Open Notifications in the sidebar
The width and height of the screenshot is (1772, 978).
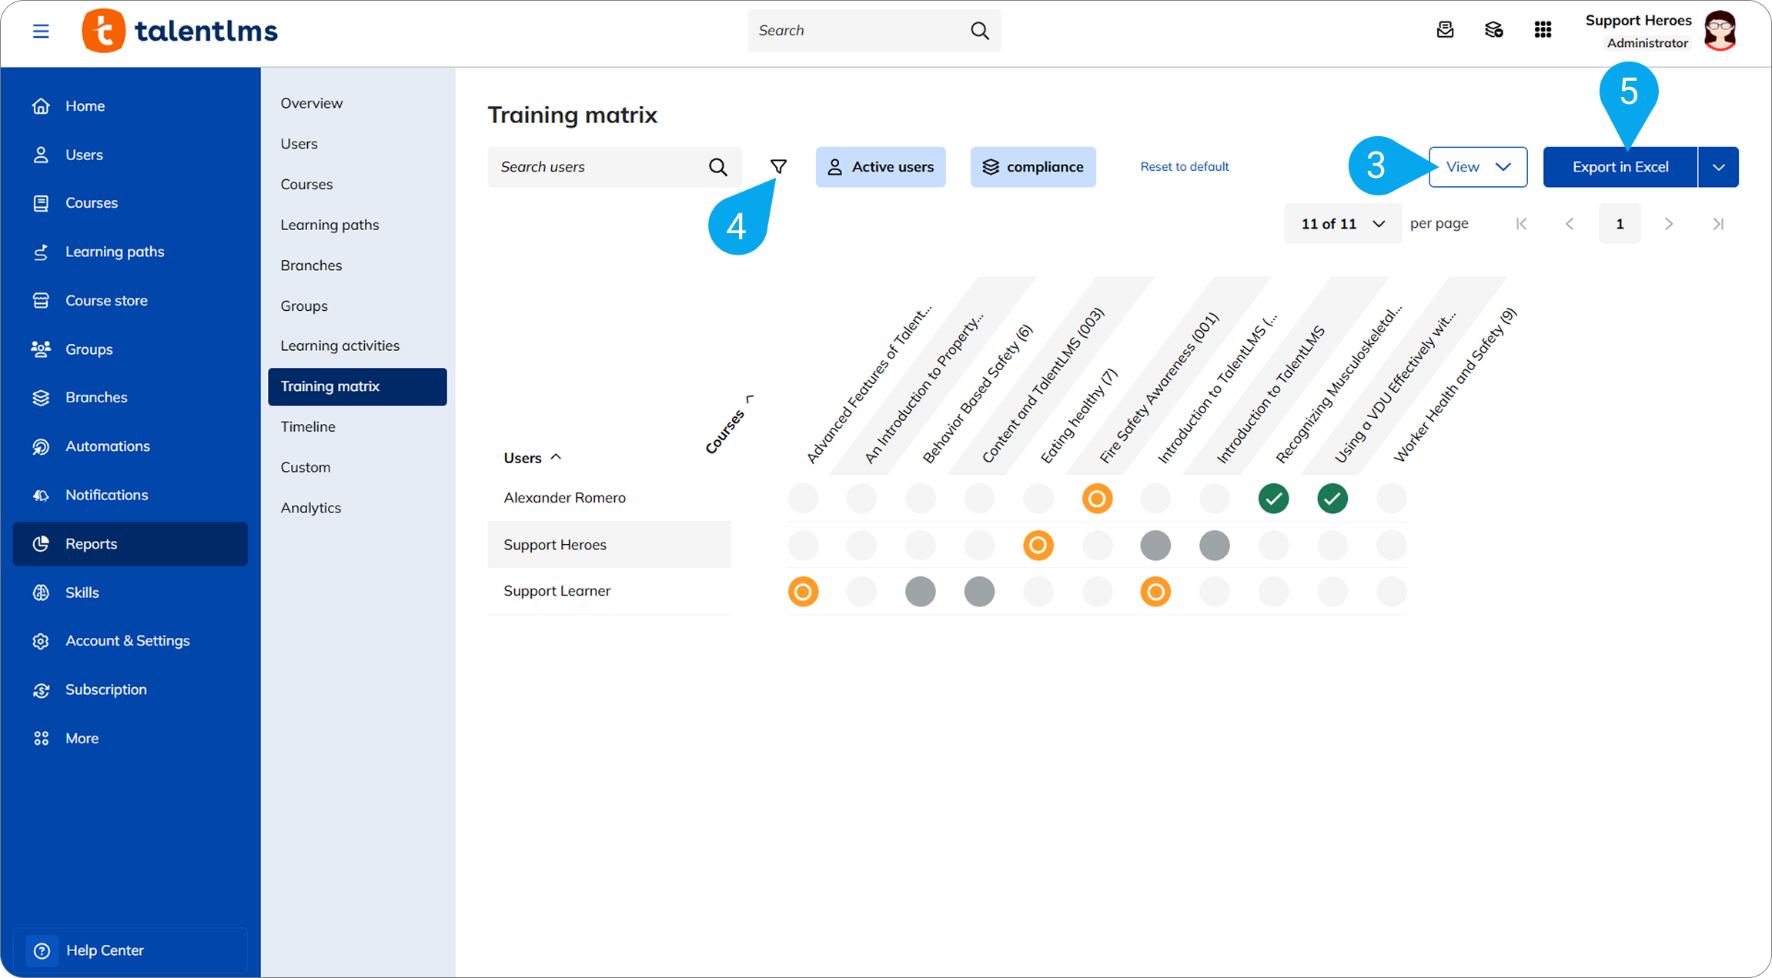[130, 495]
